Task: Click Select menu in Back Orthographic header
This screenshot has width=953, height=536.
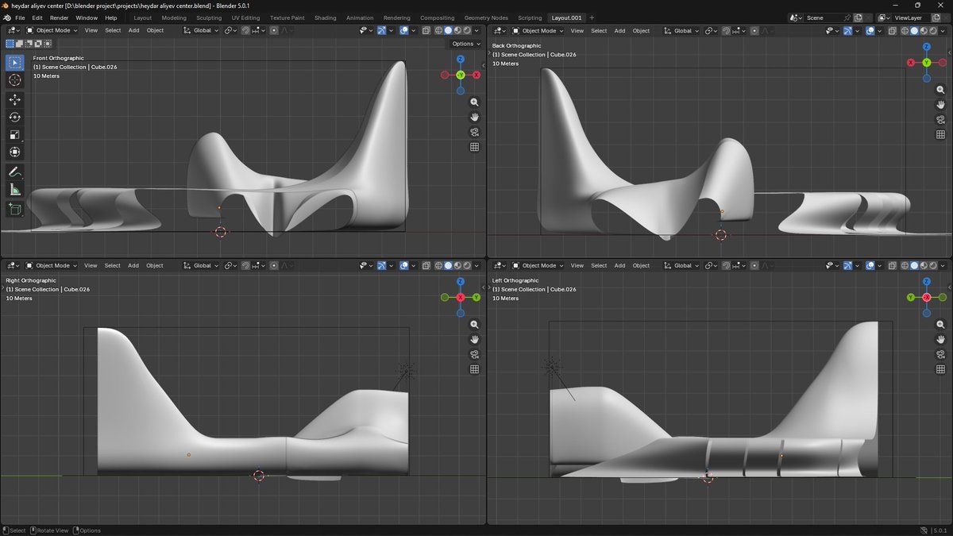Action: coord(599,31)
